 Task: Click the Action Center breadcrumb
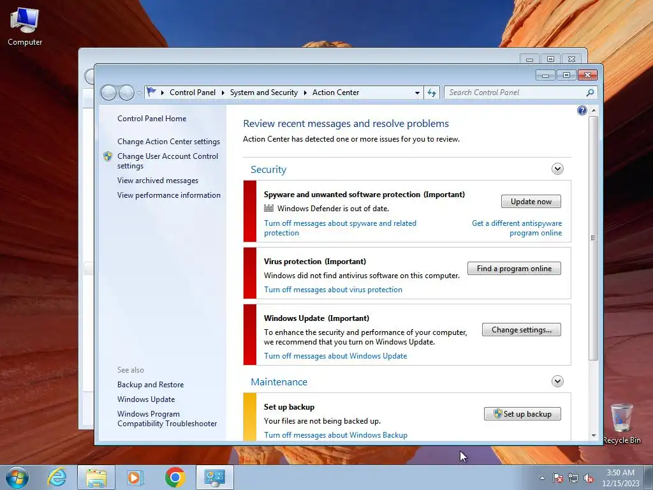tap(335, 93)
